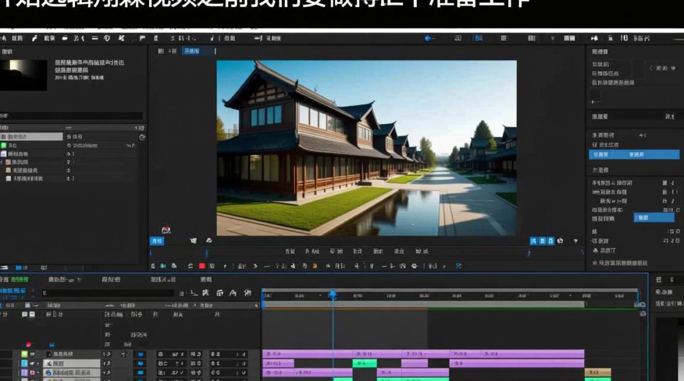This screenshot has height=381, width=684.
Task: Click the blue left-arrow icon in top toolbar
Action: click(429, 38)
